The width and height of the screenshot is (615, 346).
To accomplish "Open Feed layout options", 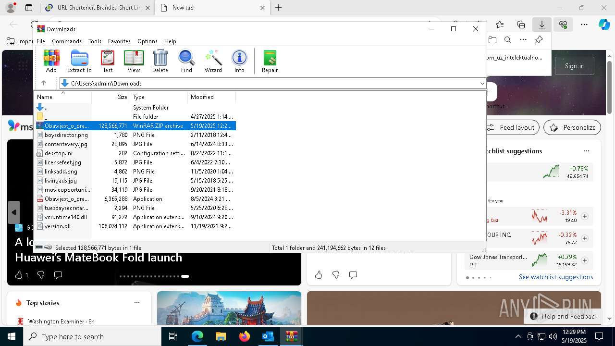I will point(511,127).
